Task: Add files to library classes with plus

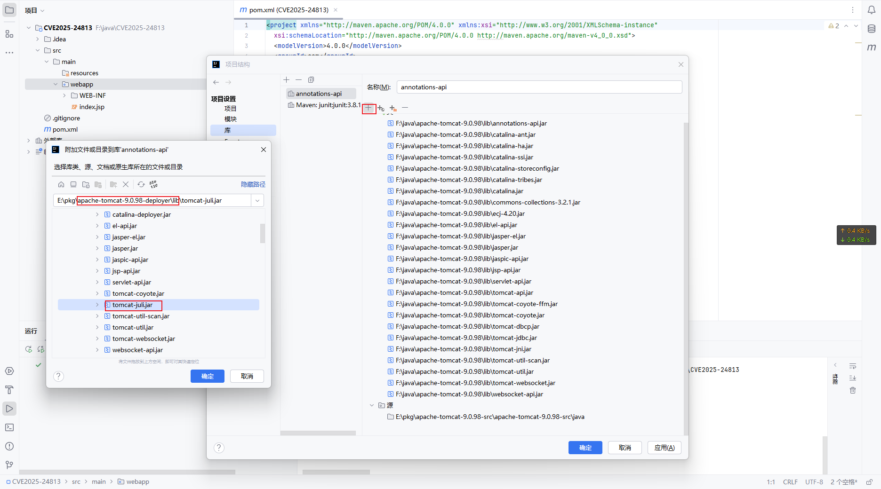Action: [368, 108]
